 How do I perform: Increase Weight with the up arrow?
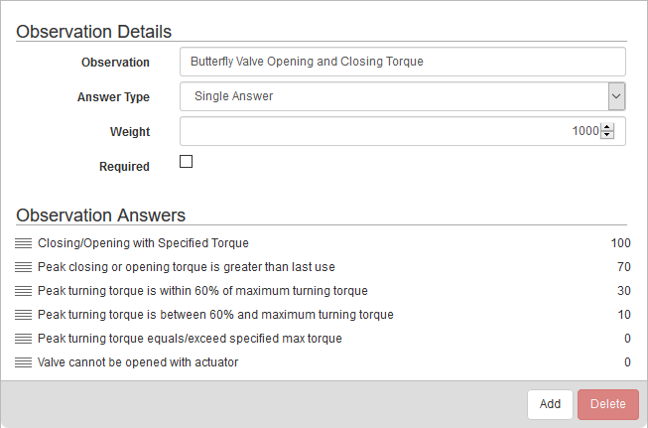(x=607, y=127)
